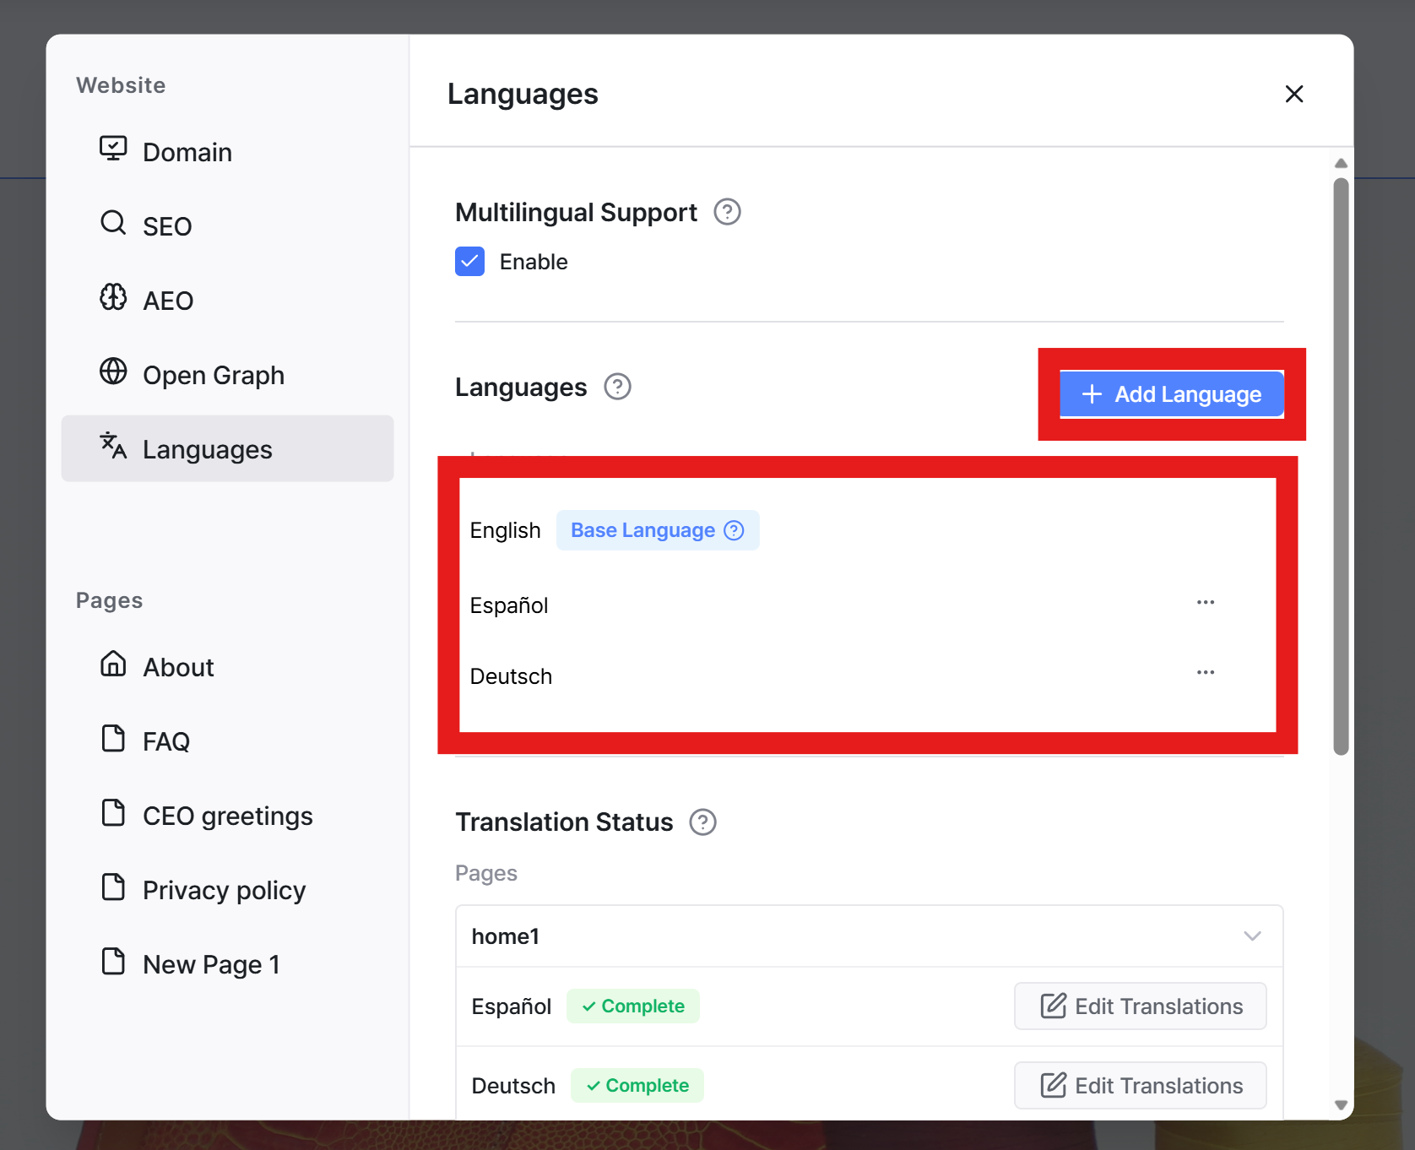Click the Base Language badge
Screen dimensions: 1415x1150
pyautogui.click(x=658, y=530)
